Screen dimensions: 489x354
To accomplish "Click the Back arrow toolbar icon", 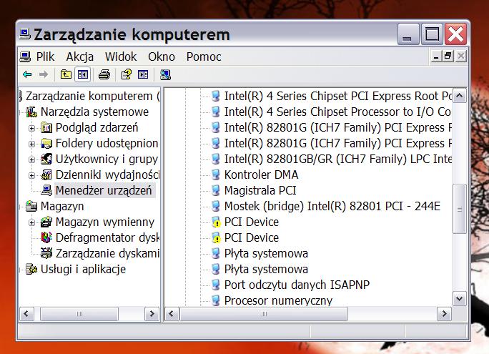I will pos(27,74).
